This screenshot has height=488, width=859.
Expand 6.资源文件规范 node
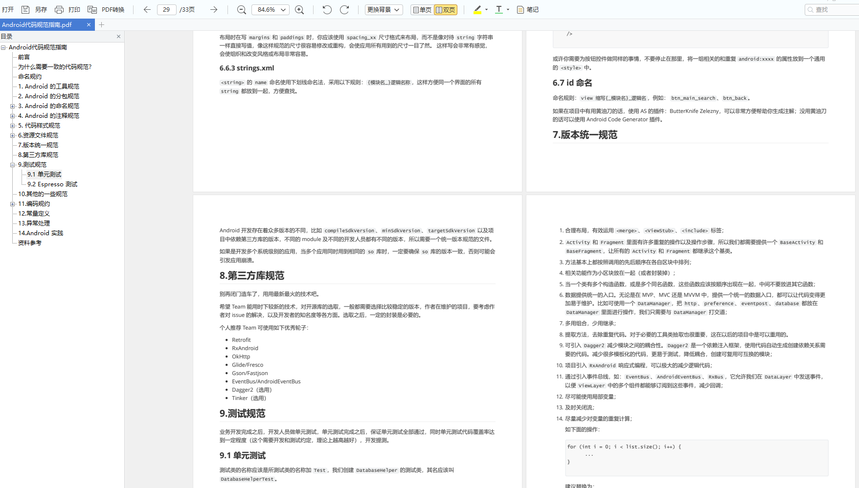coord(13,135)
